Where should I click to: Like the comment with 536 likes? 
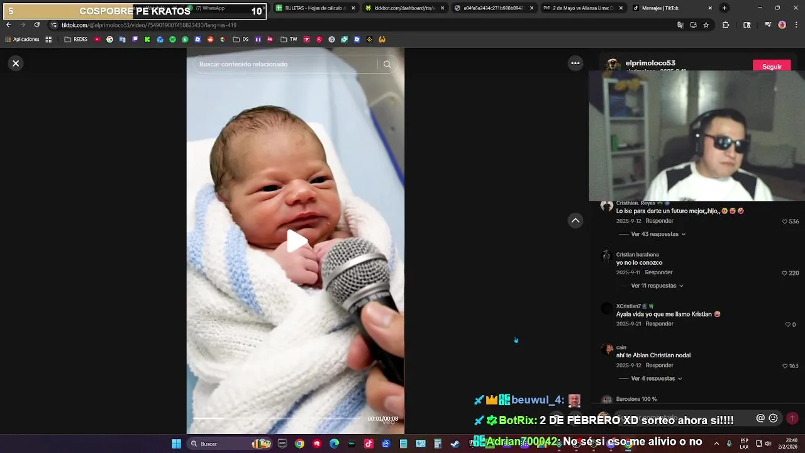[784, 221]
